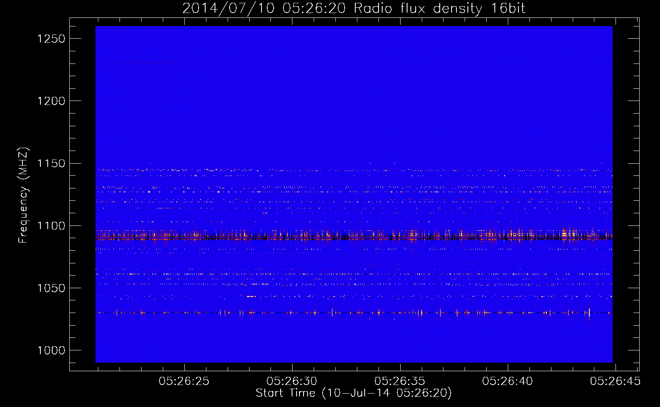Click the 05:26:30 time tick label
660x407 pixels.
tap(292, 381)
